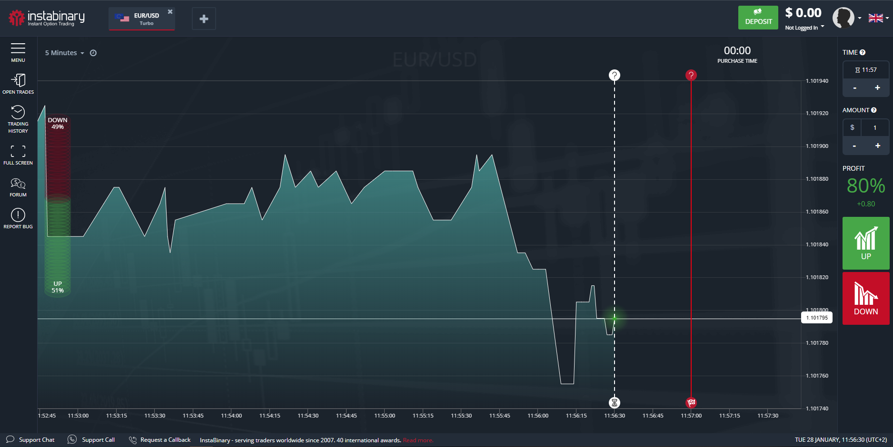The image size is (893, 447).
Task: Click the Time help question mark
Action: [x=863, y=52]
